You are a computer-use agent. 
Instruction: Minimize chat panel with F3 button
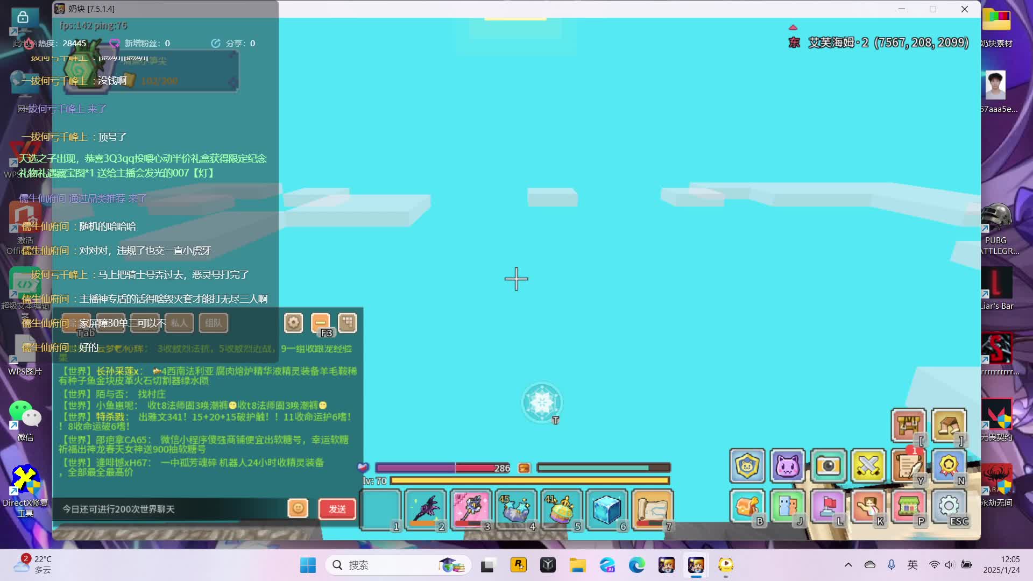pyautogui.click(x=321, y=323)
